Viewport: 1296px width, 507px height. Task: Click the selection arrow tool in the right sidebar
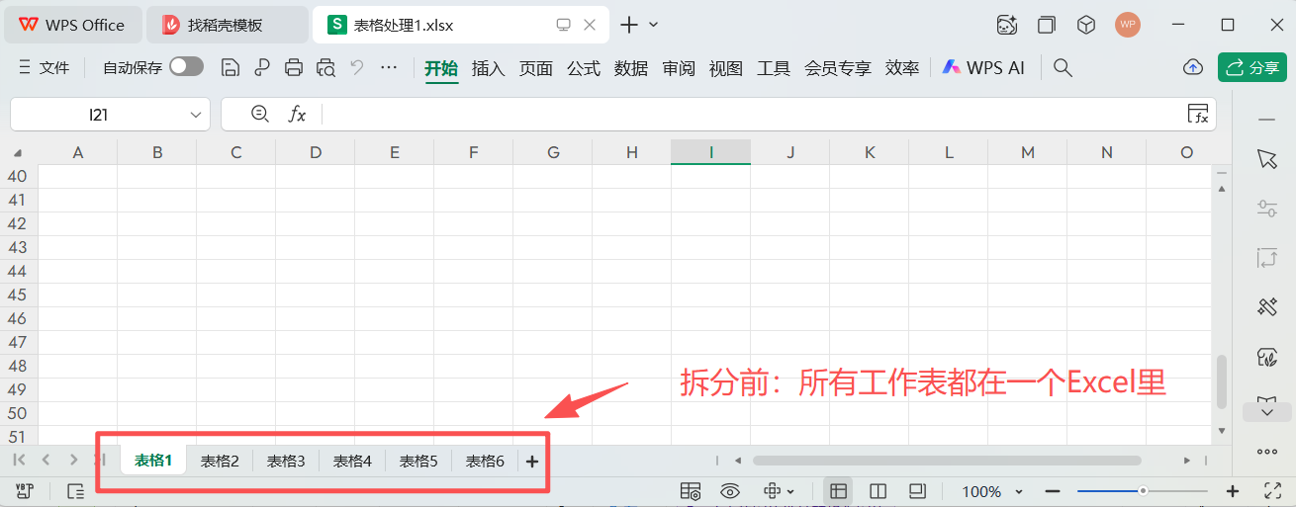click(x=1266, y=159)
